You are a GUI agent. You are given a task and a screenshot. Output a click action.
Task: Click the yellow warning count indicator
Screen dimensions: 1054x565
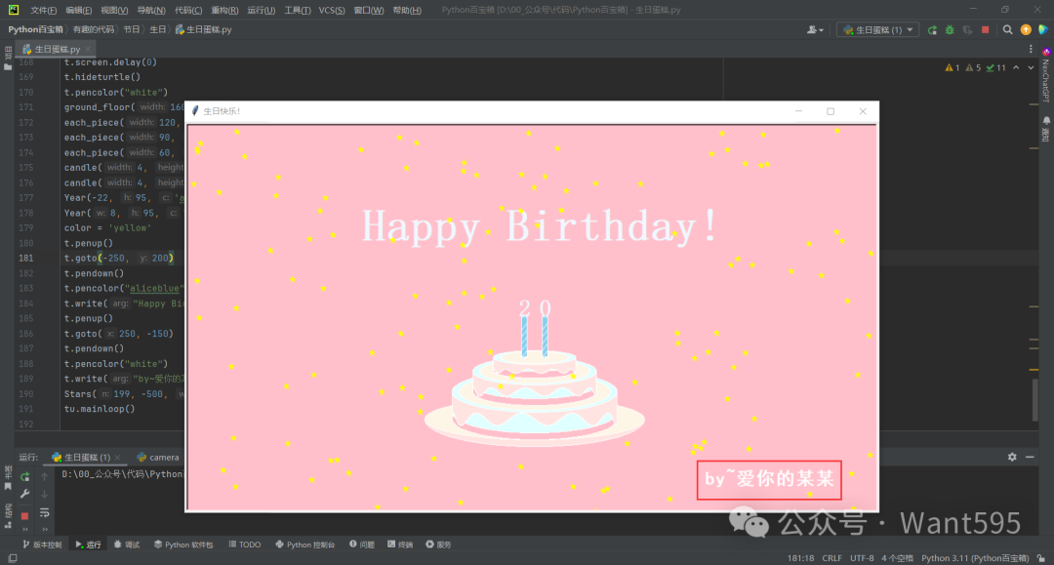(953, 68)
